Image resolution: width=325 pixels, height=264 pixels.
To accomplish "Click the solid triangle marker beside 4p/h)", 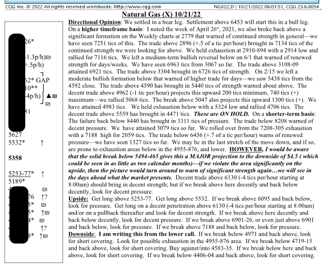I will [49, 96].
